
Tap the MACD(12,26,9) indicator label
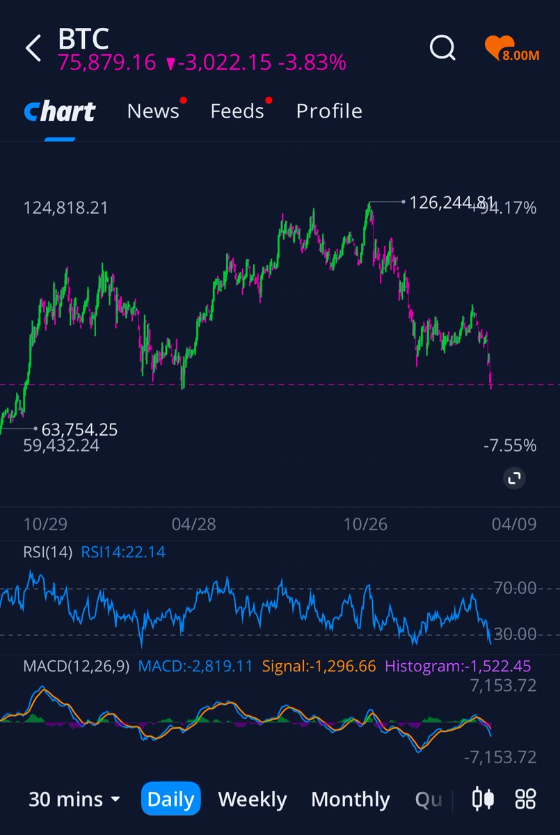(77, 667)
